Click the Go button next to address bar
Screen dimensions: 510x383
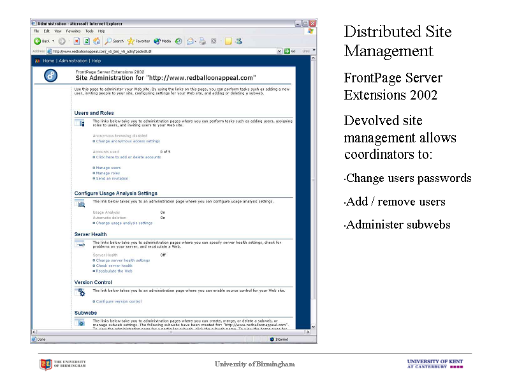pyautogui.click(x=290, y=51)
